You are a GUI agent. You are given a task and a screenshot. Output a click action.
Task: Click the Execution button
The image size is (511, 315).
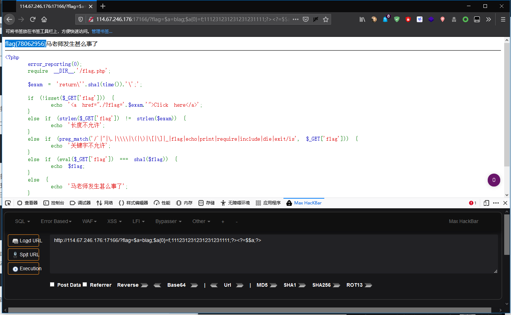coord(23,268)
